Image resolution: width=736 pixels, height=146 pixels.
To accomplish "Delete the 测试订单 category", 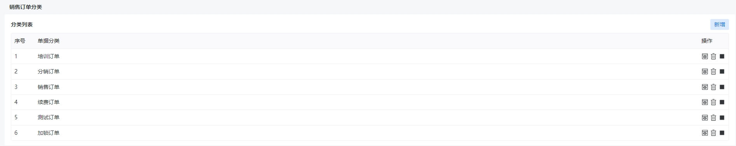I will point(713,117).
